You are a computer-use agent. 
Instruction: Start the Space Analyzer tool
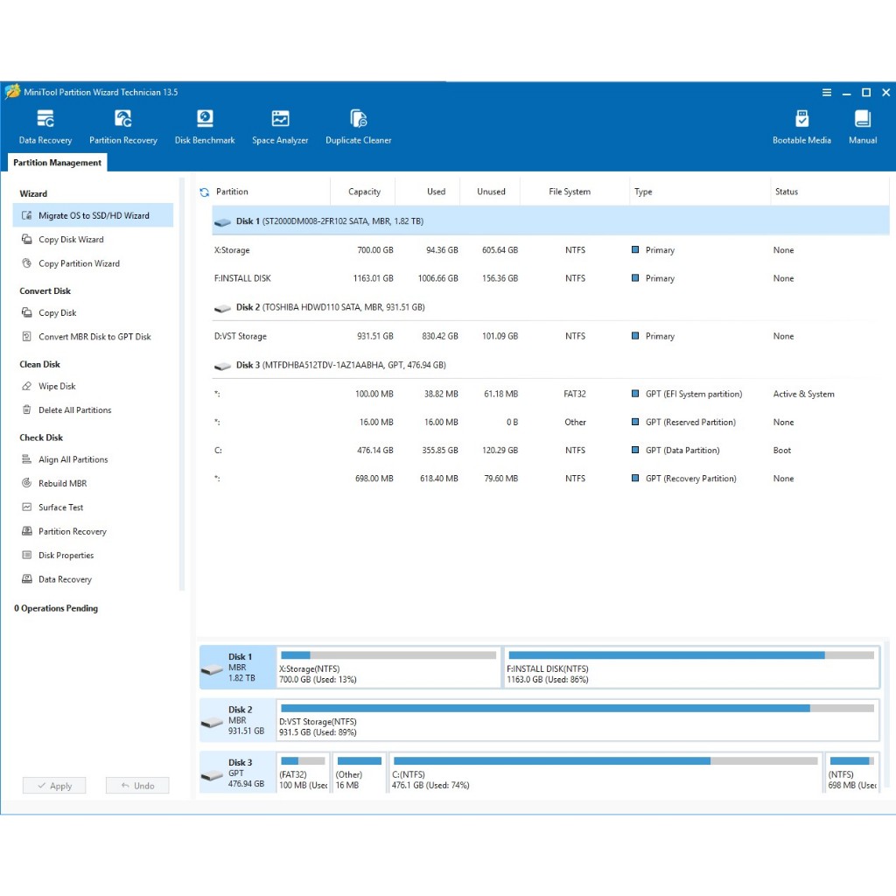coord(280,126)
